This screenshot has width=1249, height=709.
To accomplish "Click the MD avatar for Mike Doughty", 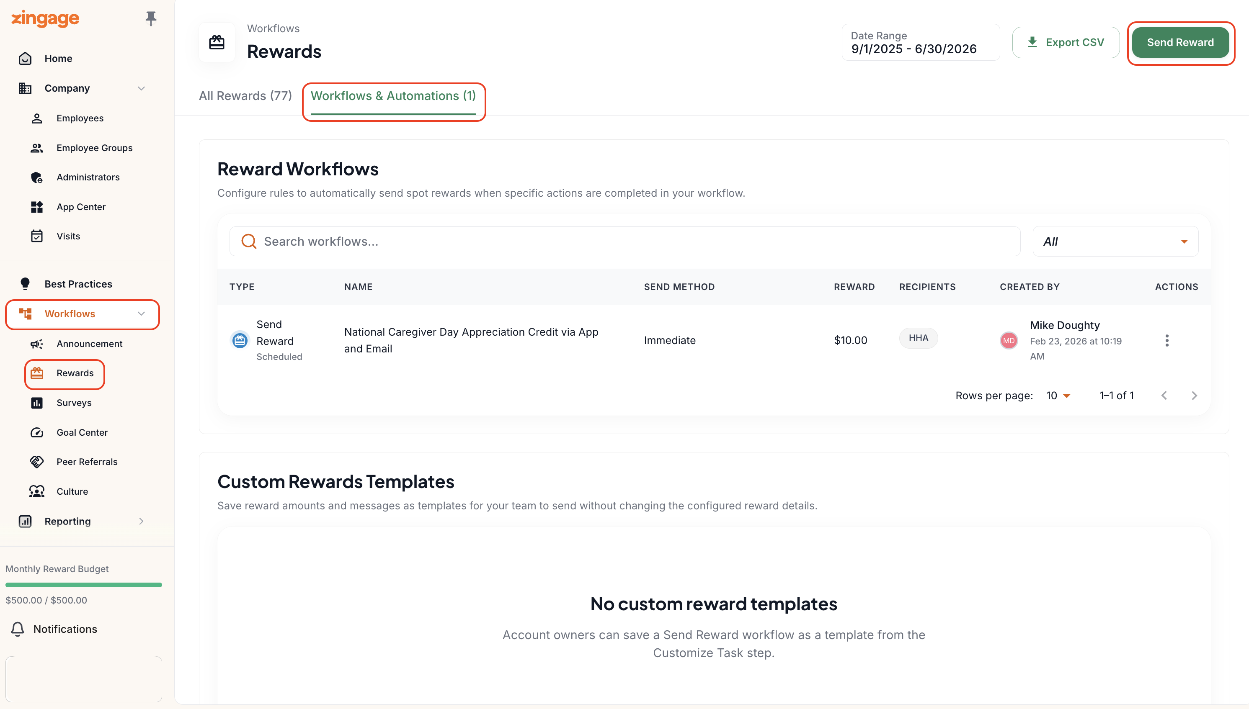I will coord(1008,341).
